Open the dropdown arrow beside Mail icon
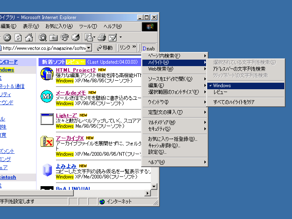 [94, 37]
